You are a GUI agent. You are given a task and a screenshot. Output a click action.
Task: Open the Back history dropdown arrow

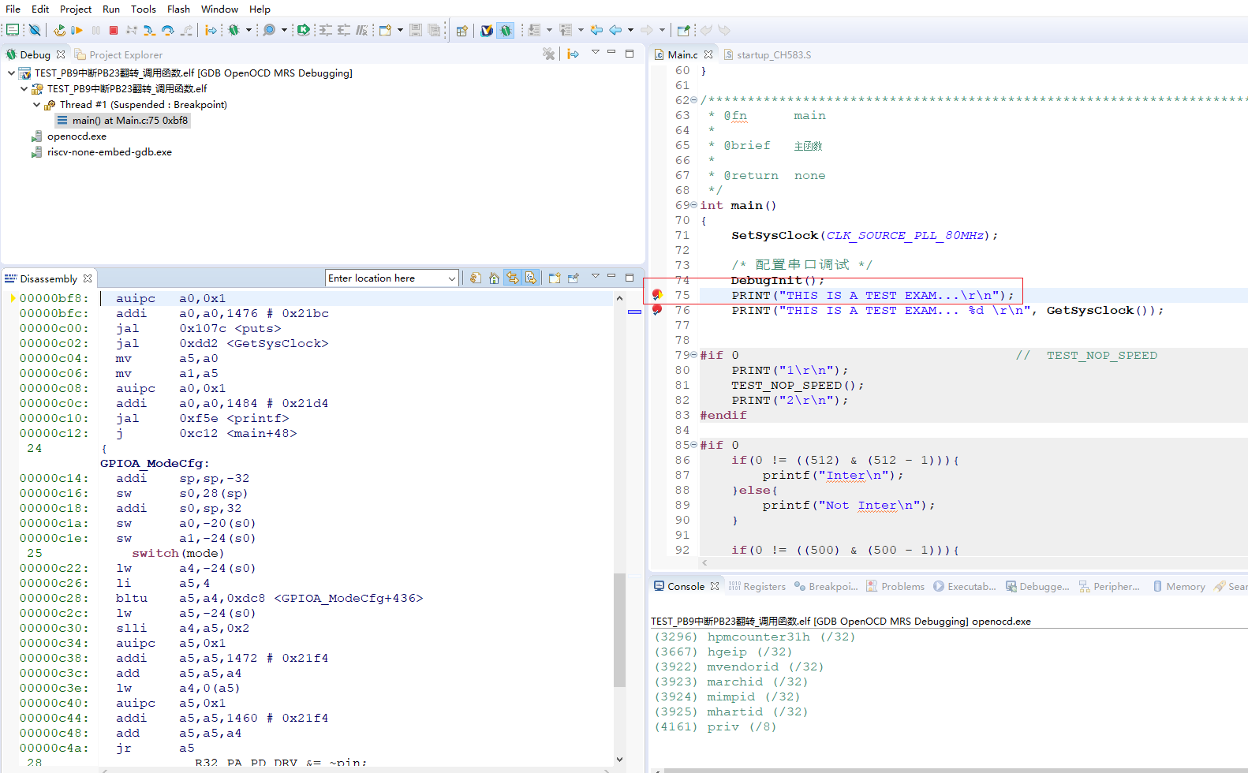pyautogui.click(x=630, y=30)
